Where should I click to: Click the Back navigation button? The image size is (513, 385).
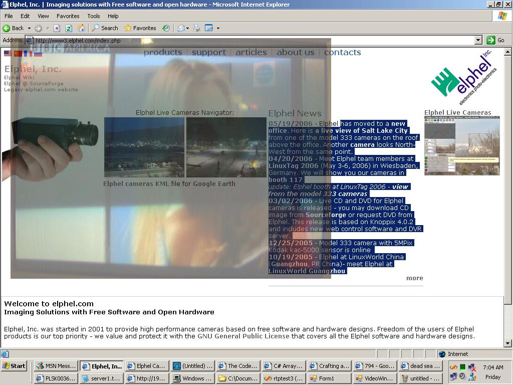point(14,28)
